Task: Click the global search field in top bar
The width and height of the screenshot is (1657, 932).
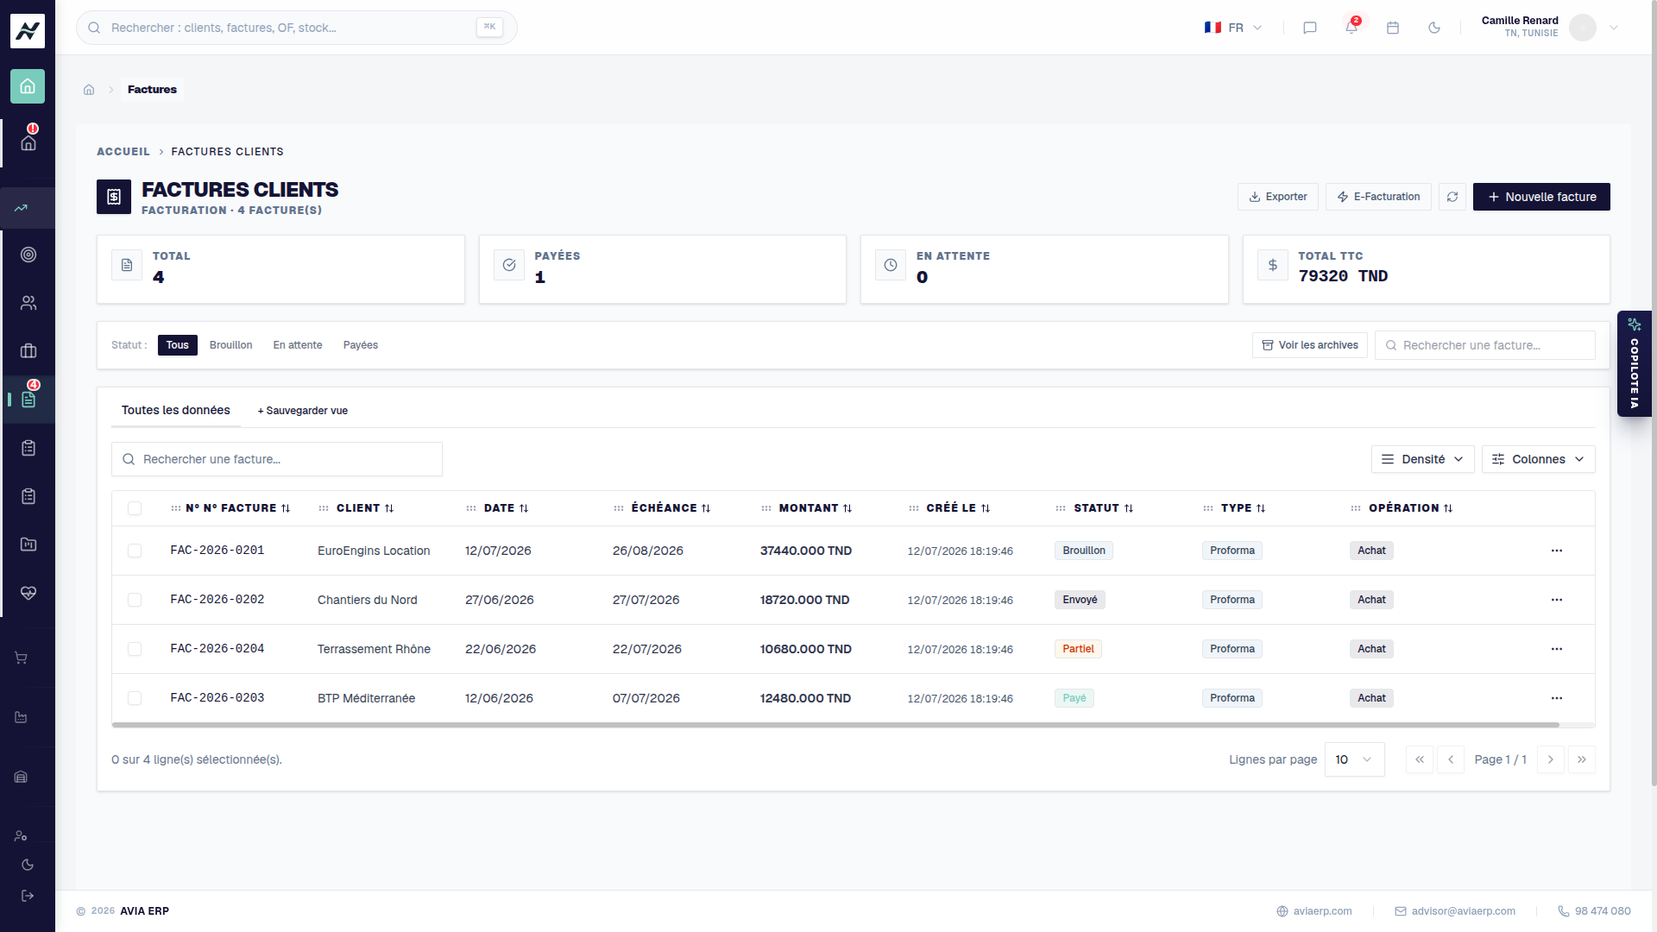Action: coord(297,28)
